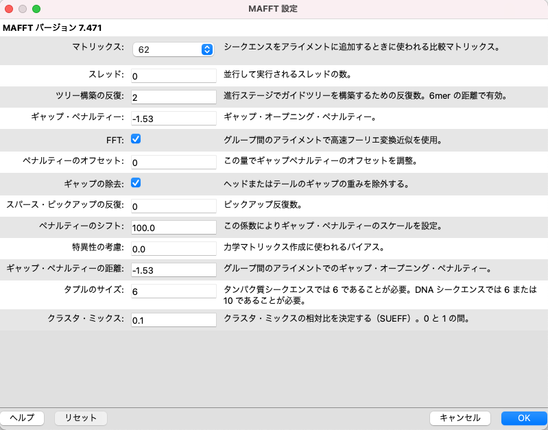Click the スレッド input field
This screenshot has height=430, width=548.
coord(174,76)
